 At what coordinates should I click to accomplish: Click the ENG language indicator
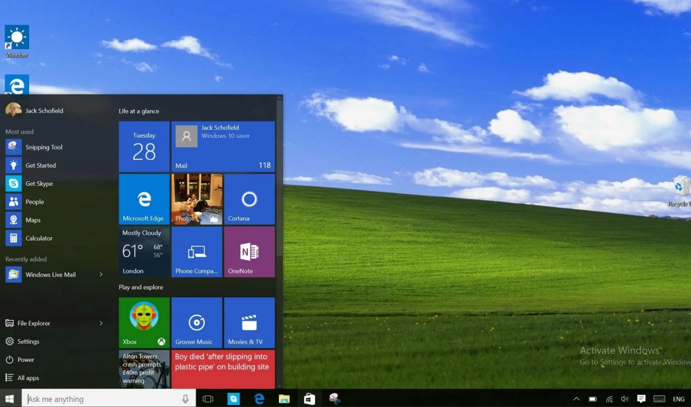point(679,399)
